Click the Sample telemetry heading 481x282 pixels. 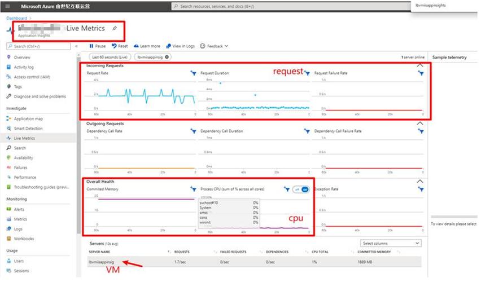click(x=449, y=58)
